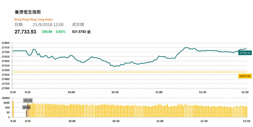
Task: Click the 27300 price axis label
Action: (x=6, y=88)
